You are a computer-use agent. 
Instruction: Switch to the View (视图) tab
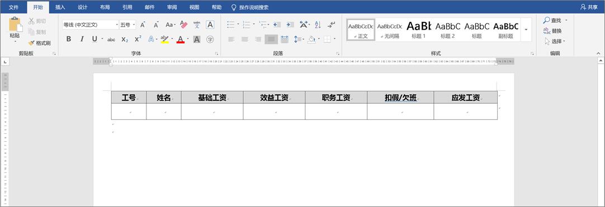click(195, 7)
